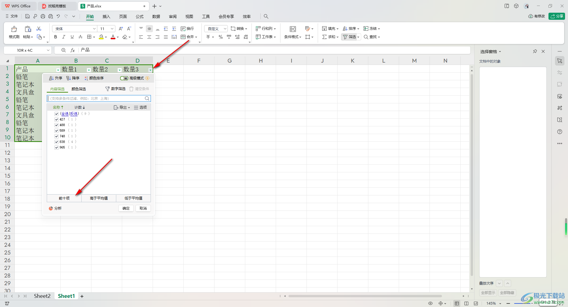Click the percent style icon
Screen dimensions: 568x307
click(x=221, y=37)
